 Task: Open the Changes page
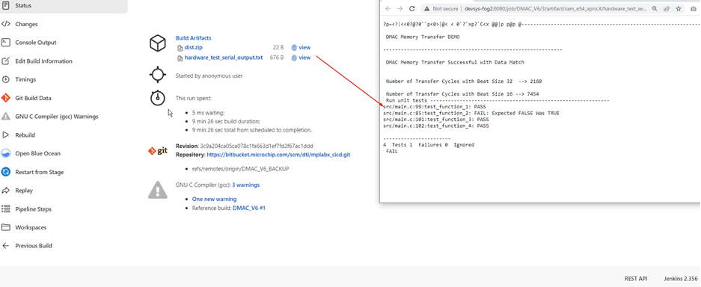coord(26,24)
